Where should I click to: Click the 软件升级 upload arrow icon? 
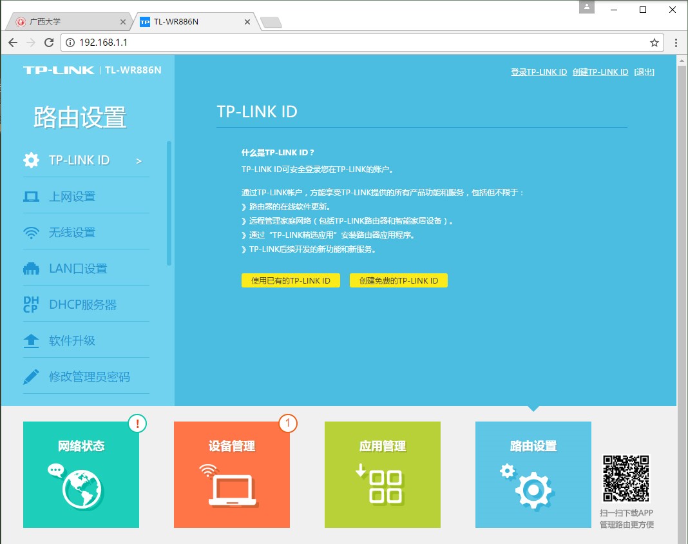tap(31, 341)
